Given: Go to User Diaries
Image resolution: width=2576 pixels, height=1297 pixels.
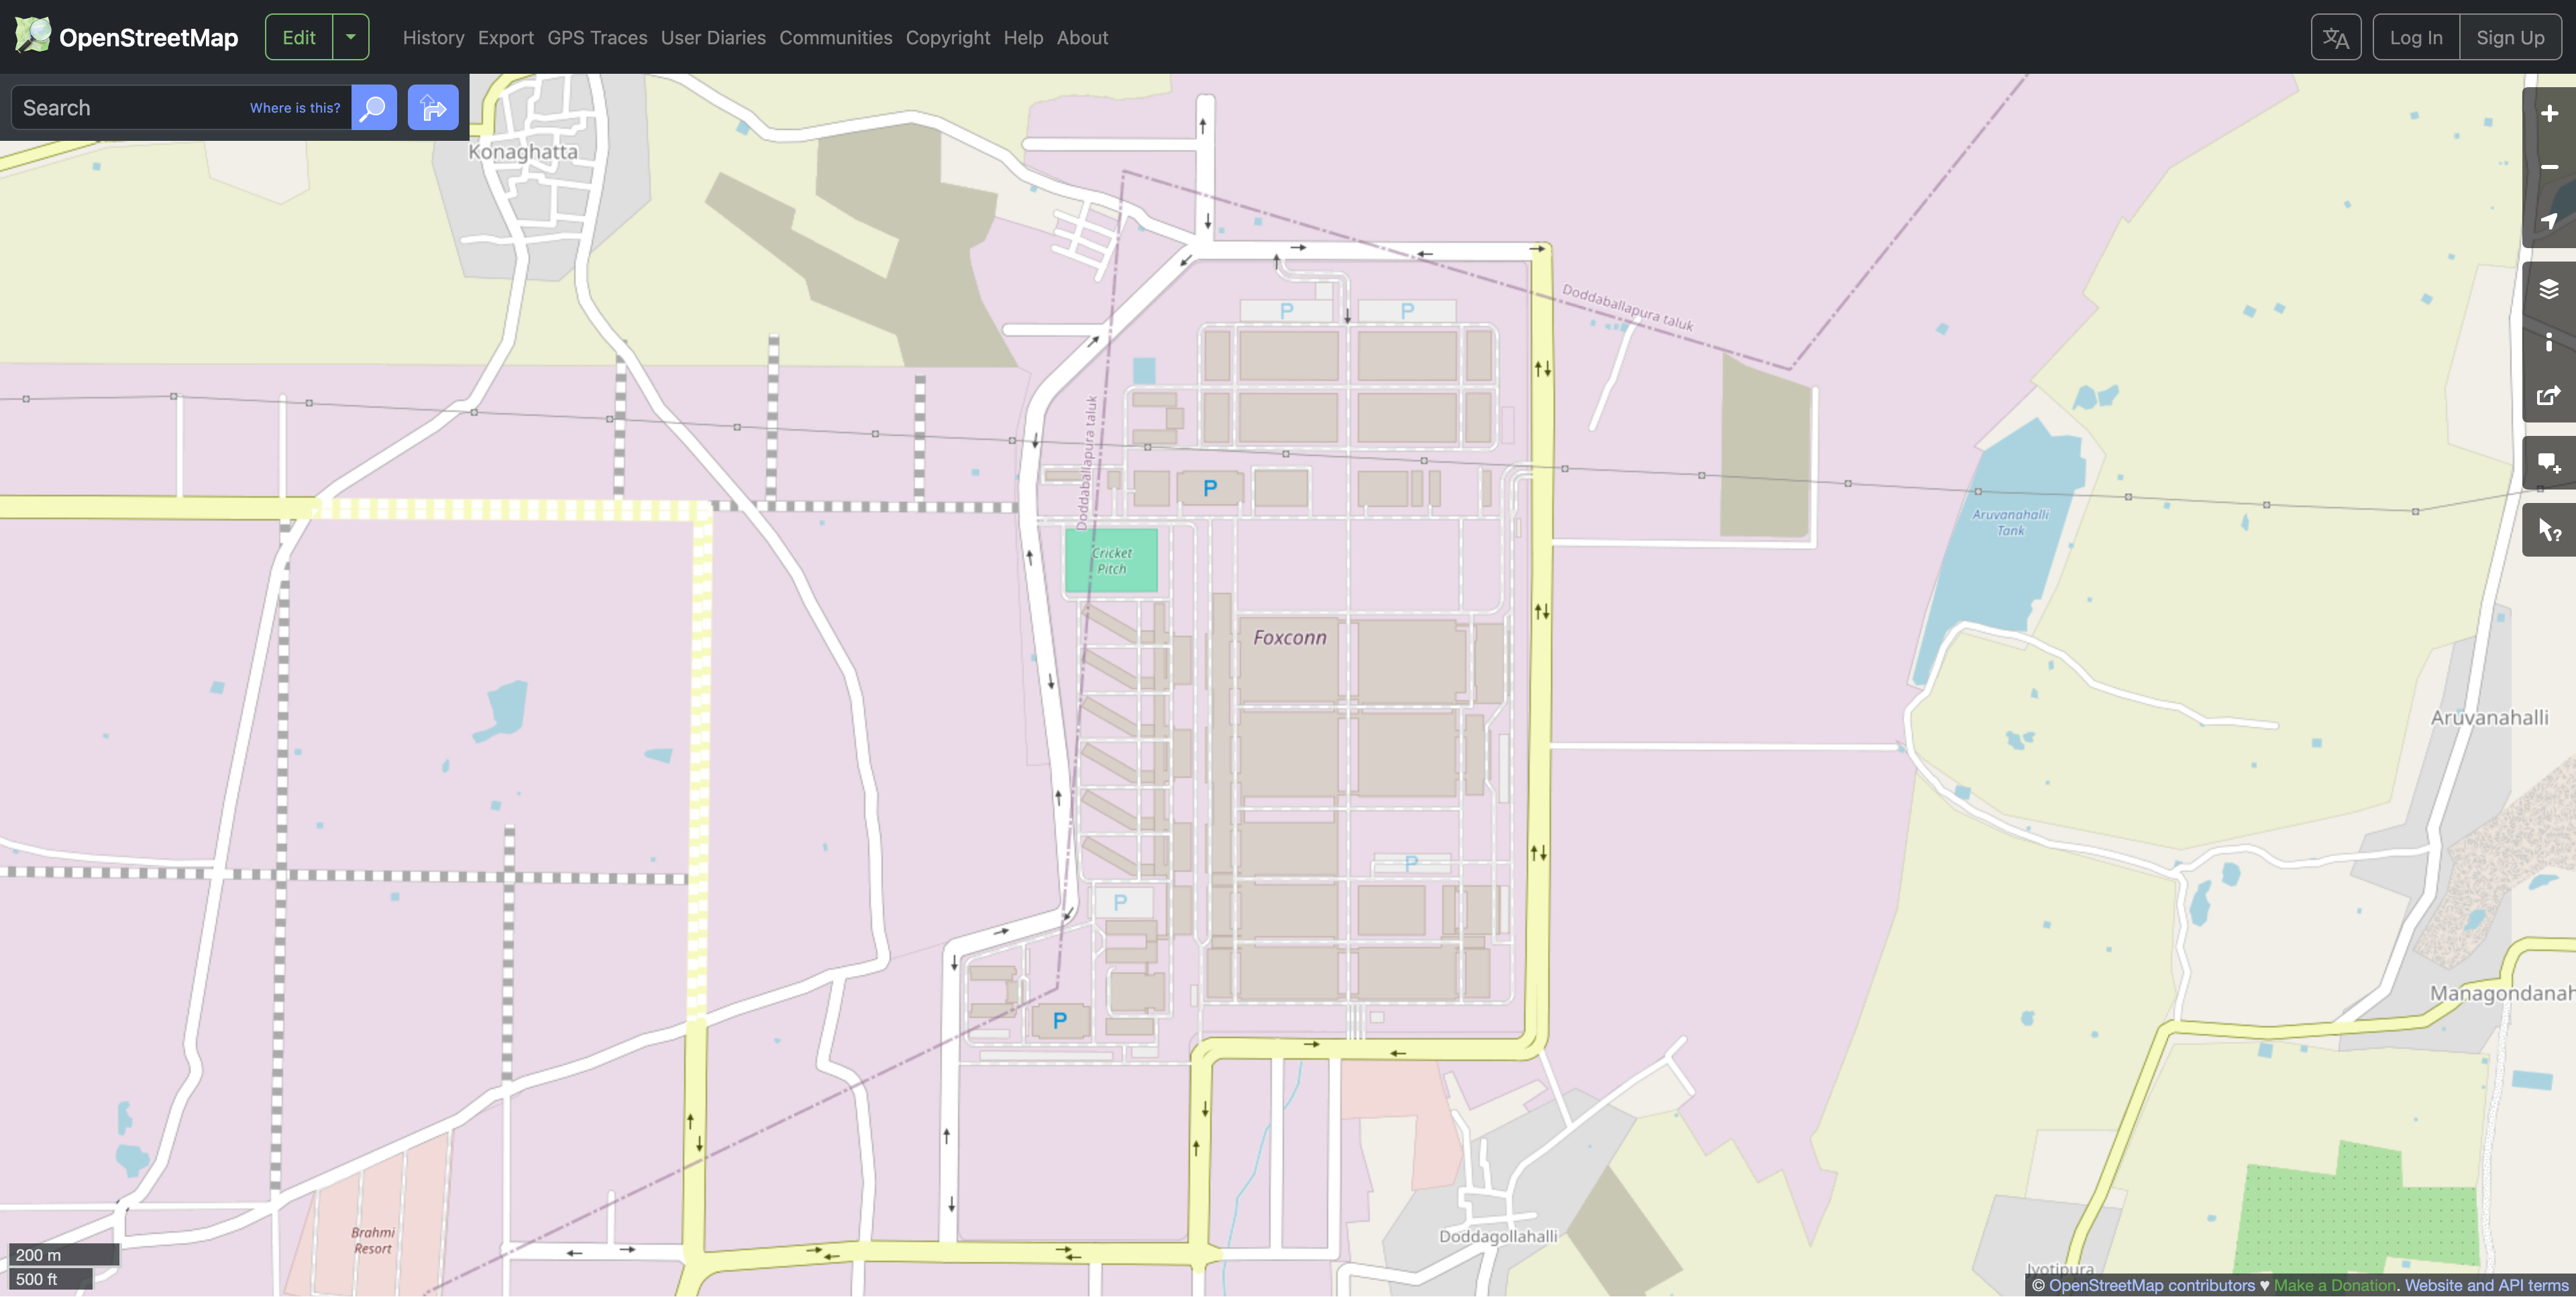Looking at the screenshot, I should (713, 37).
